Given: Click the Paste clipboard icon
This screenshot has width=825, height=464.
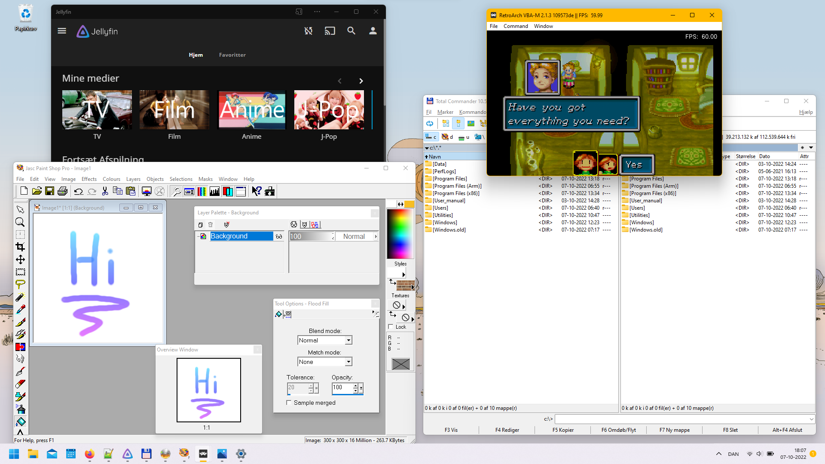Looking at the screenshot, I should pyautogui.click(x=131, y=191).
